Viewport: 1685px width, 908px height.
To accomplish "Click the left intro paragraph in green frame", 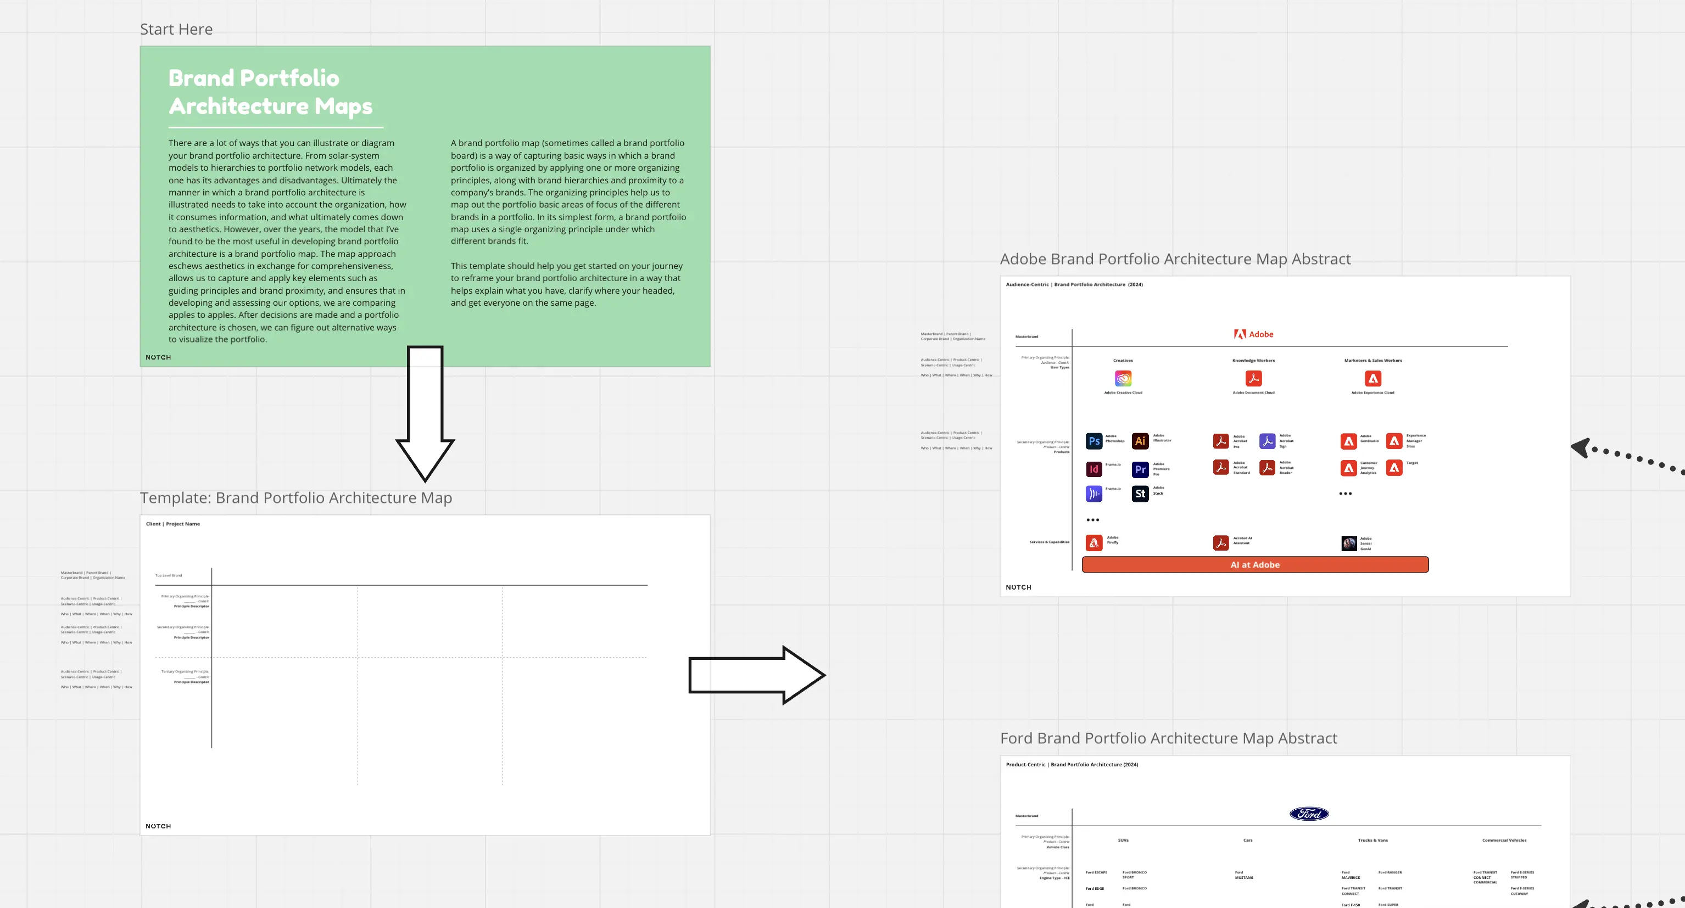I will tap(287, 241).
